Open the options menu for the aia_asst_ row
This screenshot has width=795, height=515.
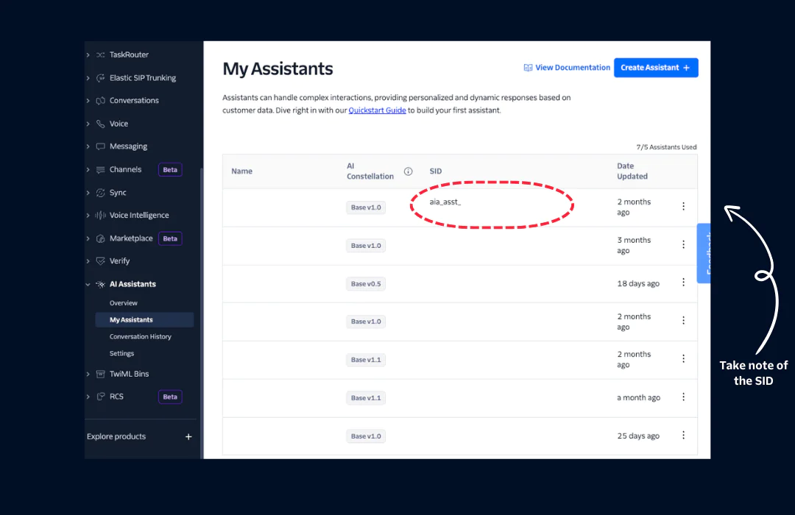coord(683,206)
